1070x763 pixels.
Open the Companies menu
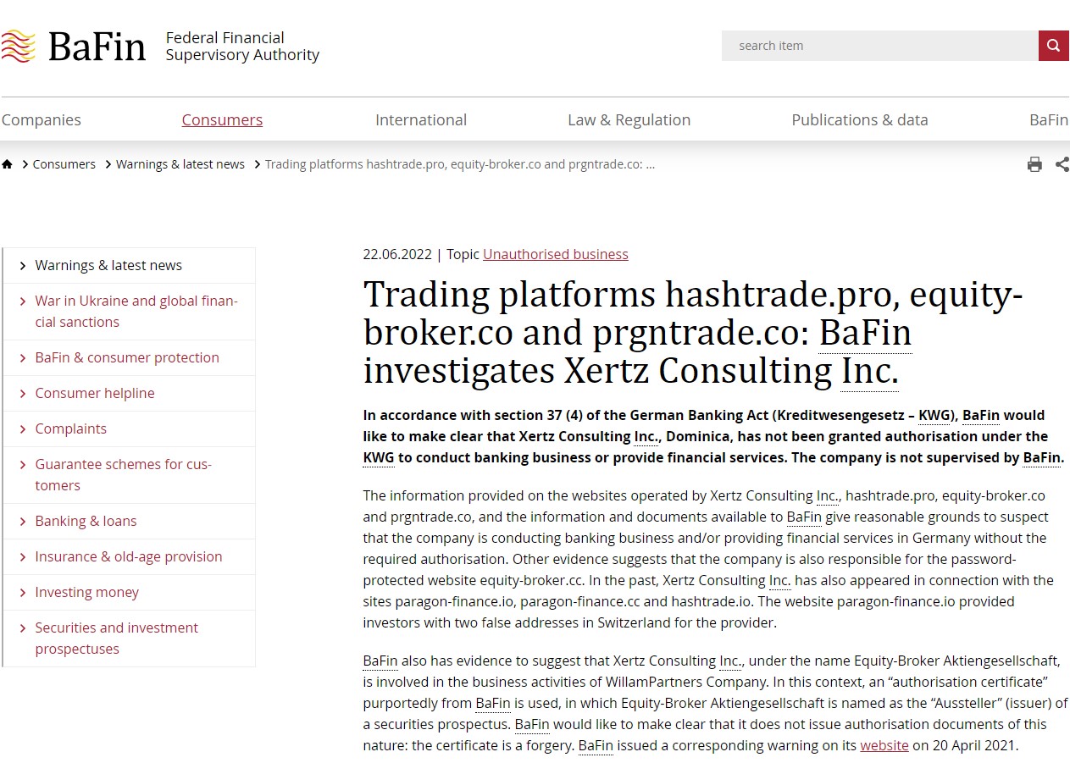42,119
